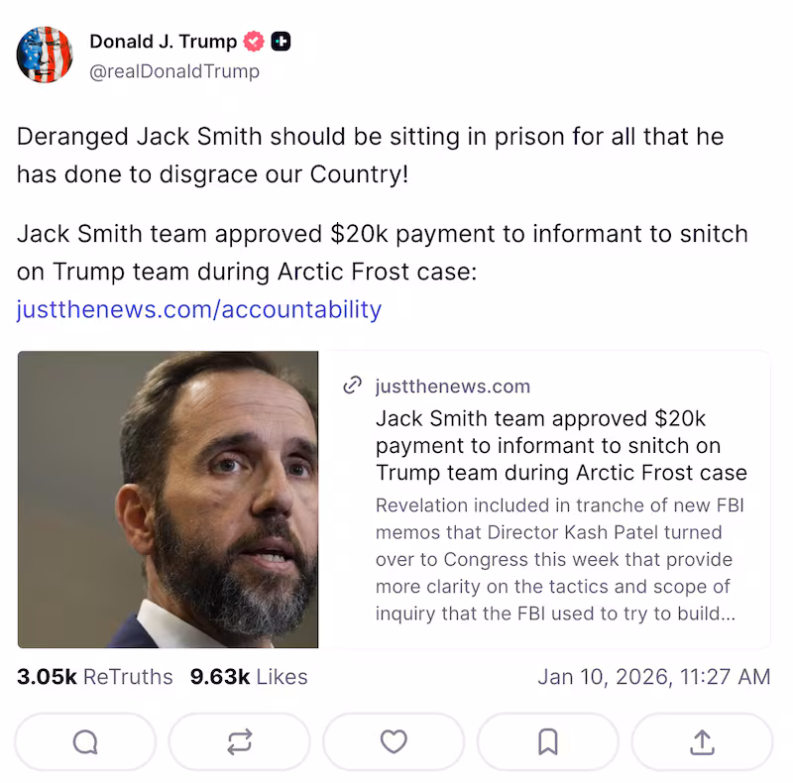The height and width of the screenshot is (783, 793).
Task: Click the red verified checkmark badge
Action: [253, 42]
